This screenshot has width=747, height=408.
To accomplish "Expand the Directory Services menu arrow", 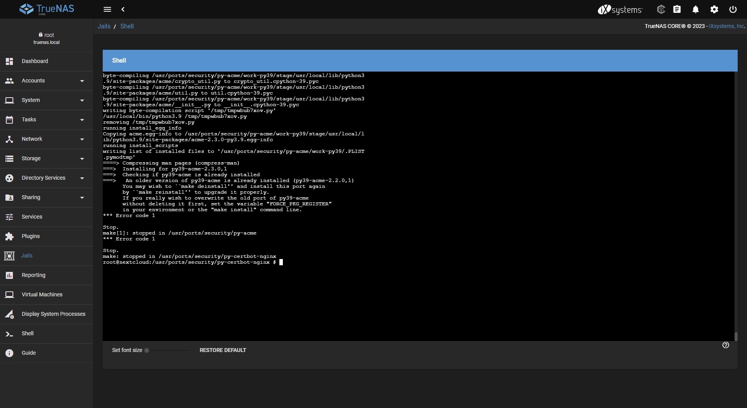I will coord(82,178).
